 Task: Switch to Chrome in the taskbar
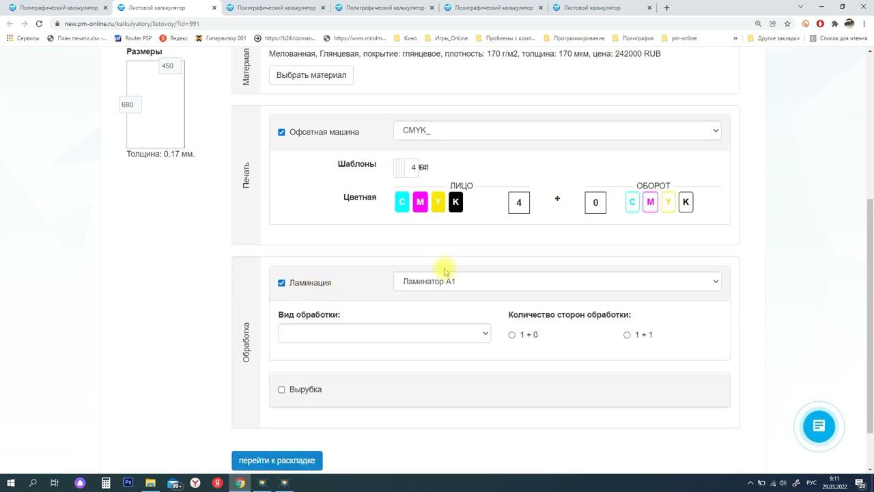240,483
